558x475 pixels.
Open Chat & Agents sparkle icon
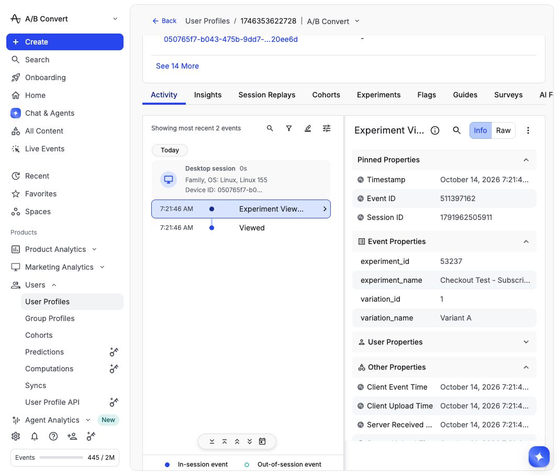pos(16,113)
